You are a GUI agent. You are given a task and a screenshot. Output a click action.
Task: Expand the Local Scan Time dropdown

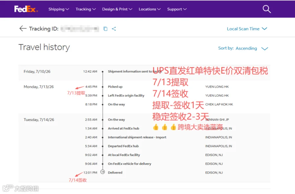point(247,29)
